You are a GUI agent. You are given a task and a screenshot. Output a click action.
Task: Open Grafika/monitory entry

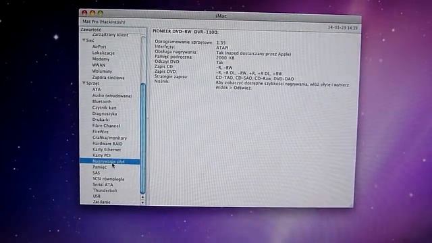coord(109,138)
